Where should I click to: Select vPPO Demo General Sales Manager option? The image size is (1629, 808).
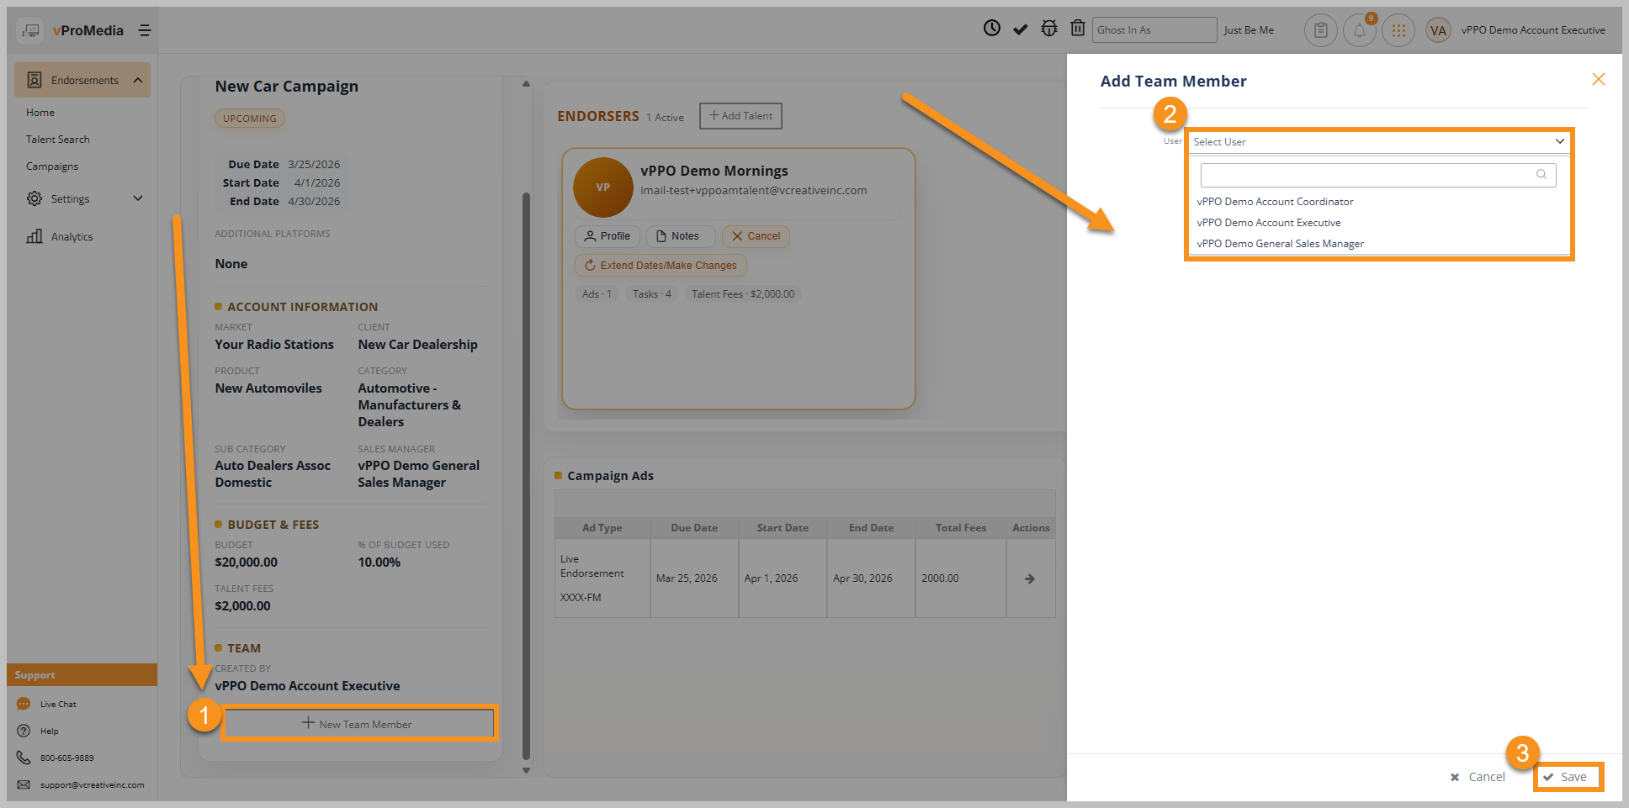[x=1280, y=244]
